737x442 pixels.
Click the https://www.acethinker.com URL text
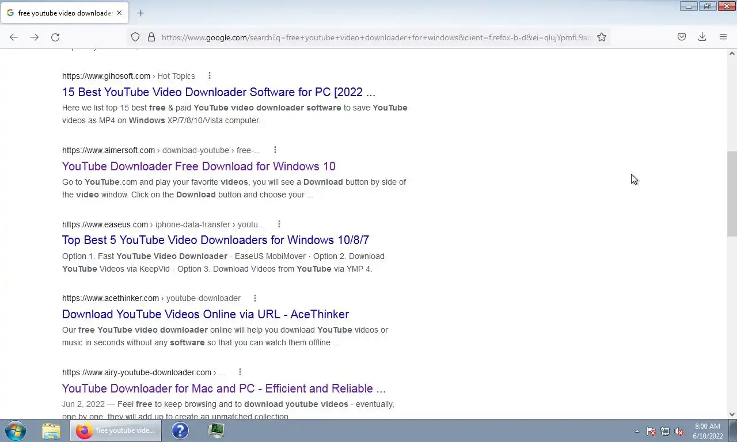(111, 298)
